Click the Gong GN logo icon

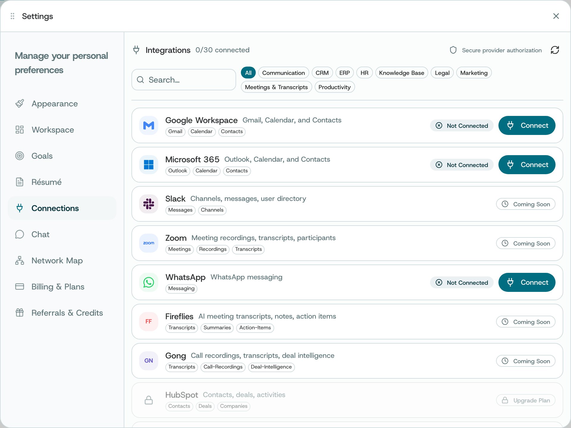149,361
